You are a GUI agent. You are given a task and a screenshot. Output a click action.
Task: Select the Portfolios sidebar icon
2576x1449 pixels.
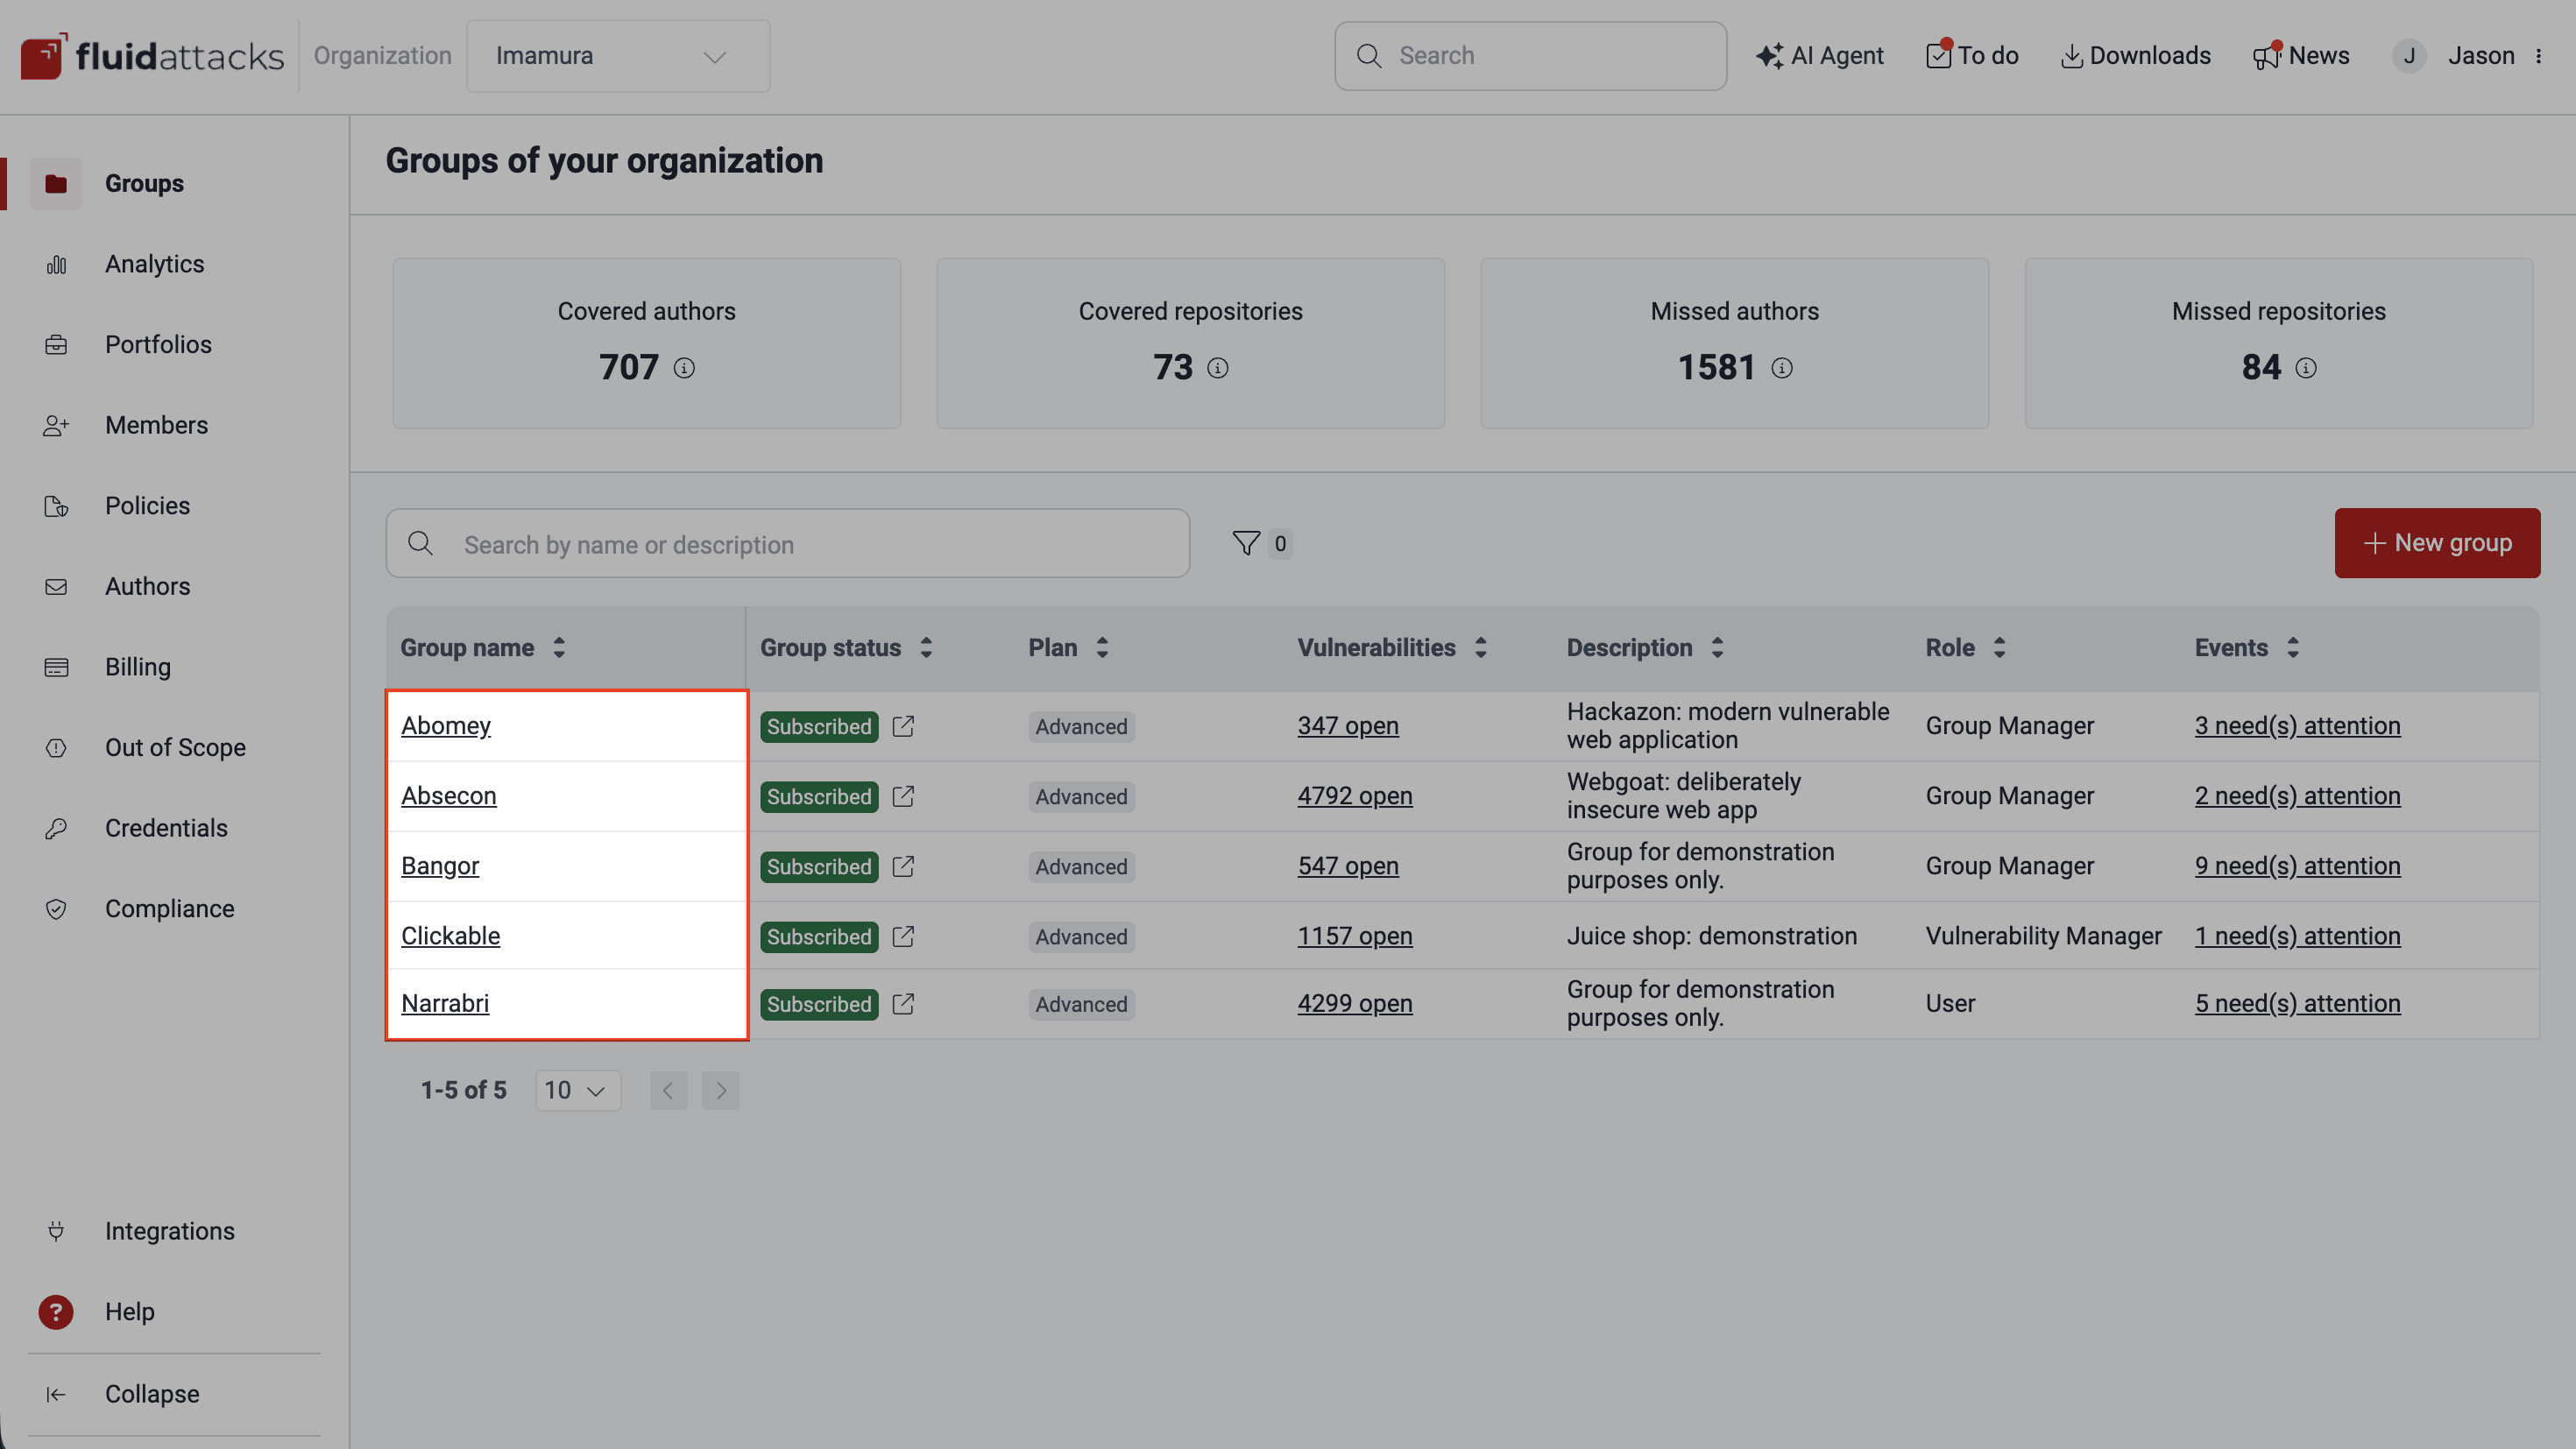56,344
